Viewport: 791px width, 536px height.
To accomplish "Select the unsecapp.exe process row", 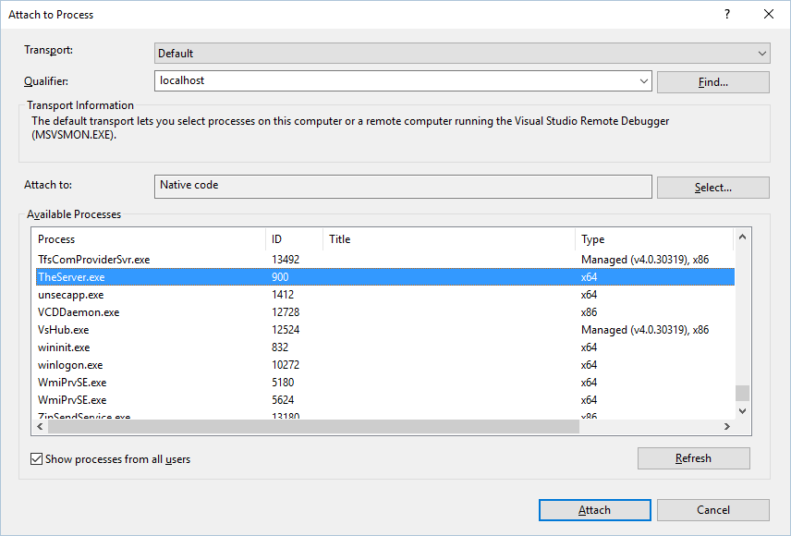I will [70, 295].
